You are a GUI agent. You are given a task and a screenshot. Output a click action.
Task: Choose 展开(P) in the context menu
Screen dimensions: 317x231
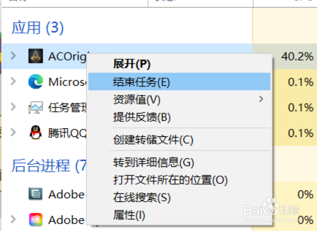(132, 64)
